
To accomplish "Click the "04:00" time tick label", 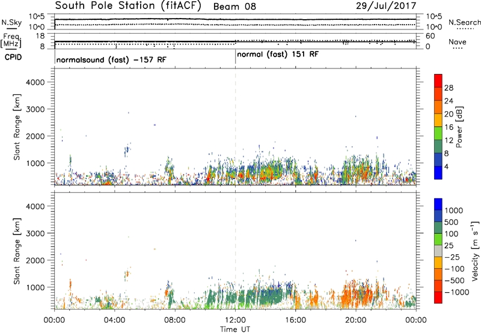I will [x=114, y=320].
